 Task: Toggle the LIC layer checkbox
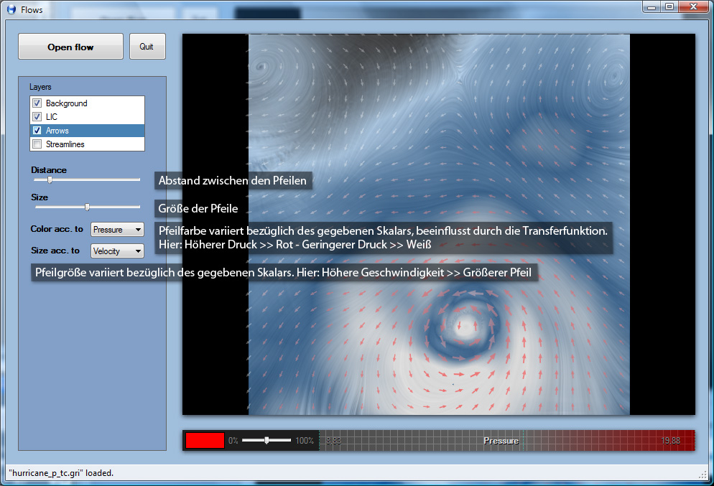(37, 117)
